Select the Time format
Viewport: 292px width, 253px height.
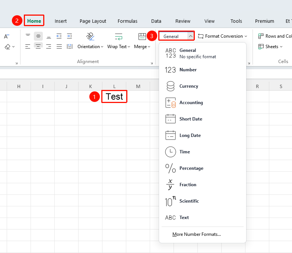203,152
